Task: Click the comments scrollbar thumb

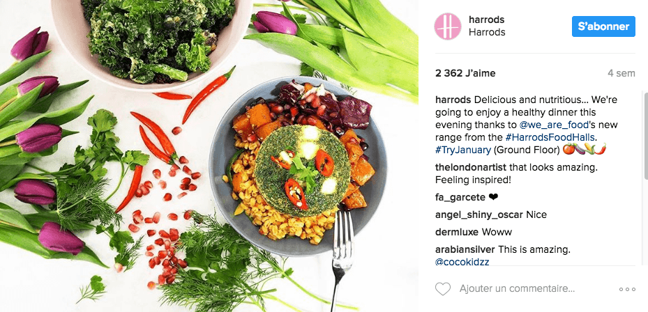Action: [x=646, y=135]
